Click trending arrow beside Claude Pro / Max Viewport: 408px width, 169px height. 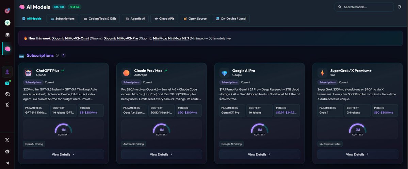(x=166, y=71)
